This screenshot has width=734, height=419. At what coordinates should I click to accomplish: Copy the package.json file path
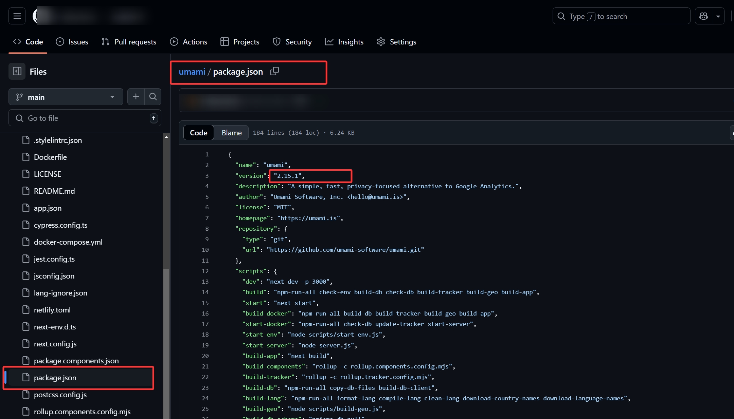pyautogui.click(x=274, y=71)
